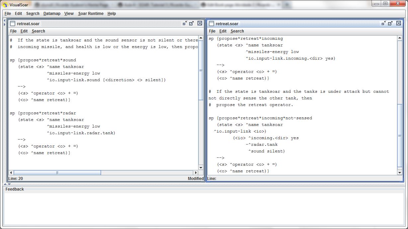Image resolution: width=408 pixels, height=229 pixels.
Task: Collapse side panel with left divider arrow
Action: [x=4, y=21]
